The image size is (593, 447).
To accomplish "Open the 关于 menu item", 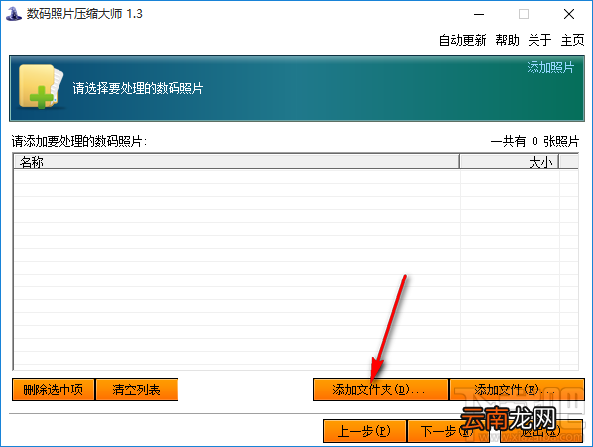I will (x=539, y=40).
